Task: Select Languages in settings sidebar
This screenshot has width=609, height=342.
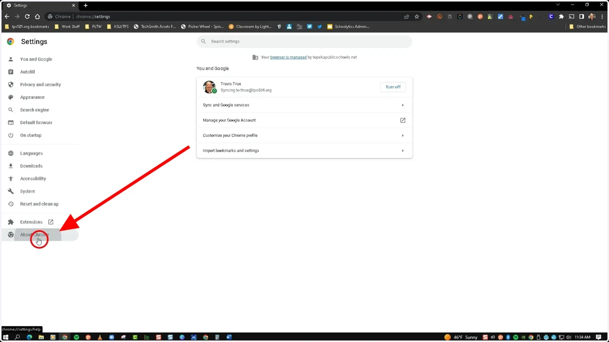Action: pyautogui.click(x=31, y=154)
